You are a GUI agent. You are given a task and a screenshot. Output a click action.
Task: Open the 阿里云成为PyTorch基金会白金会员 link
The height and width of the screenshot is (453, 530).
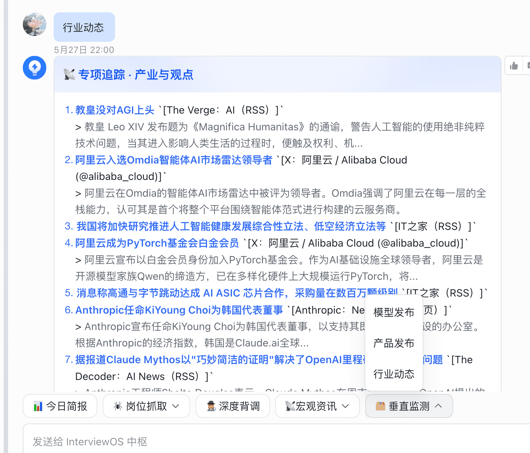[x=157, y=243]
